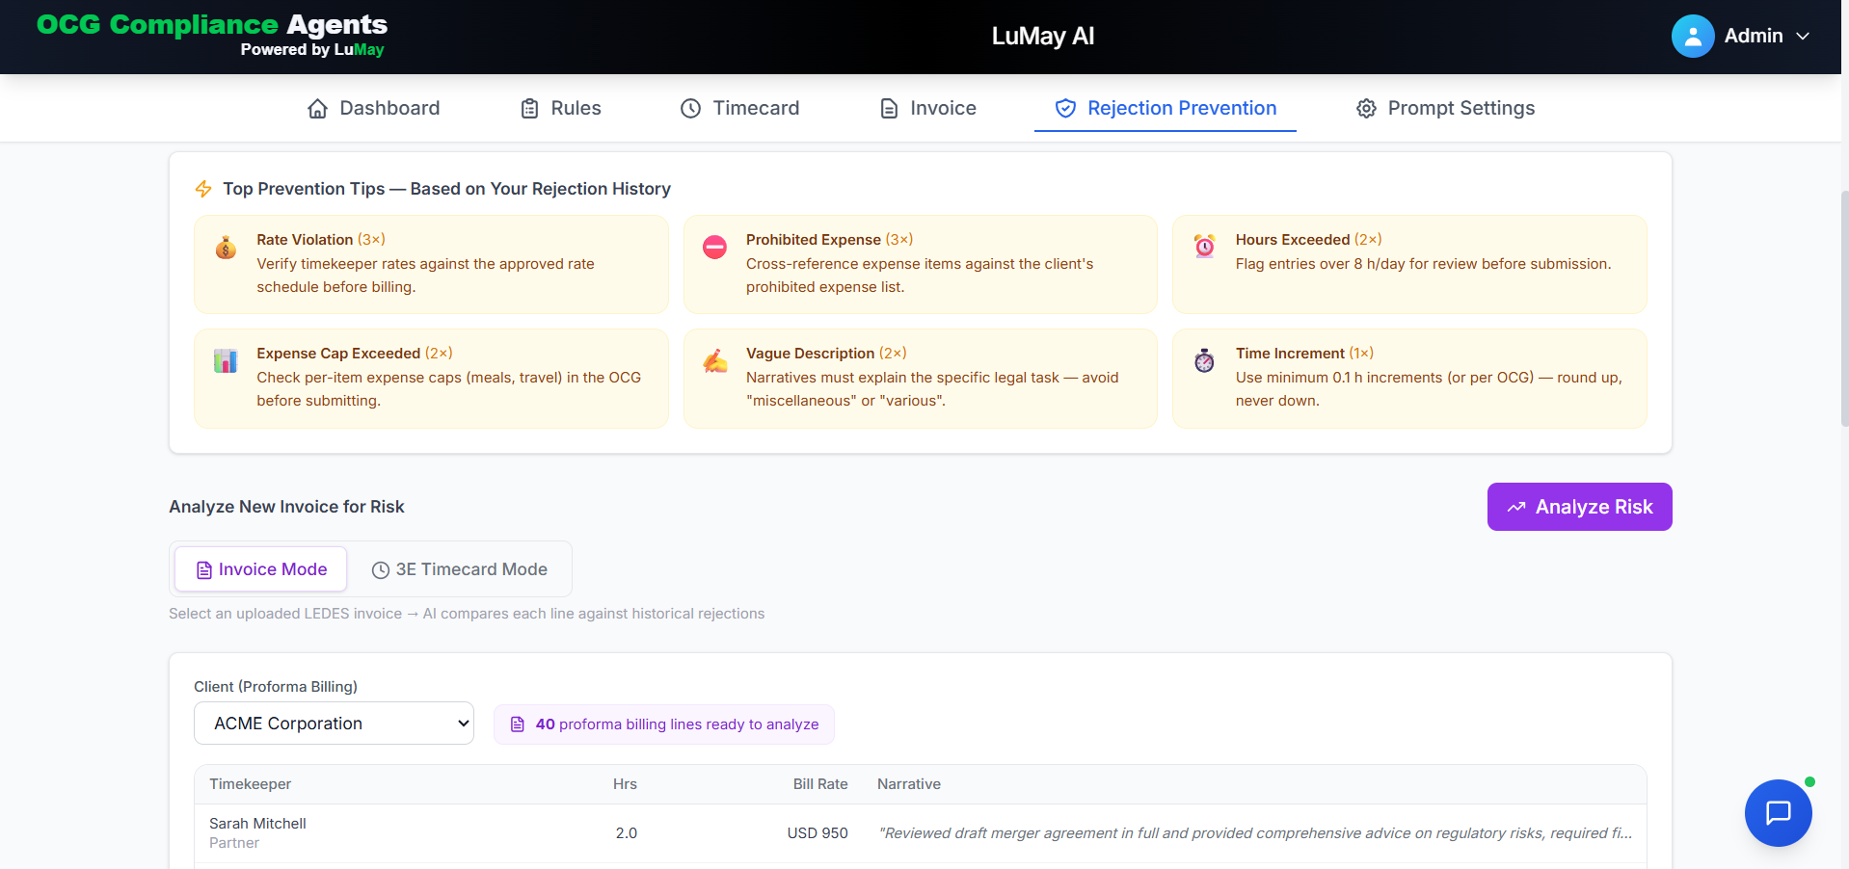The width and height of the screenshot is (1849, 869).
Task: Select the Sarah Mitchell timekeeper row
Action: click(920, 833)
